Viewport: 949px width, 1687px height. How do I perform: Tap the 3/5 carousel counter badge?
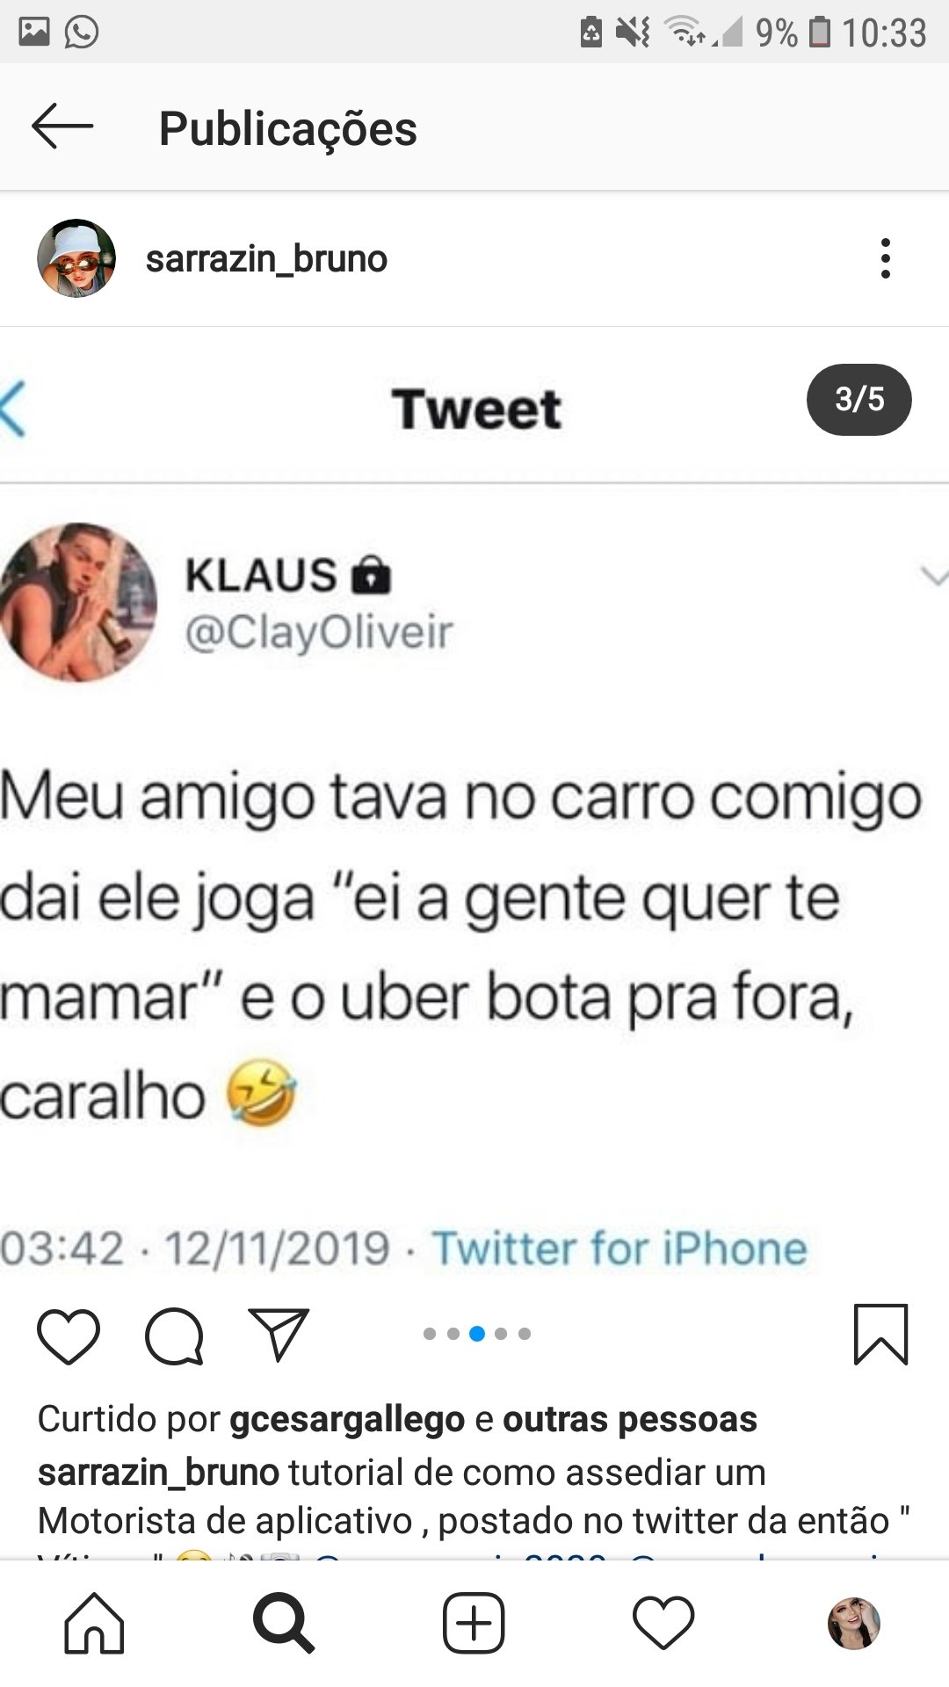pos(858,399)
